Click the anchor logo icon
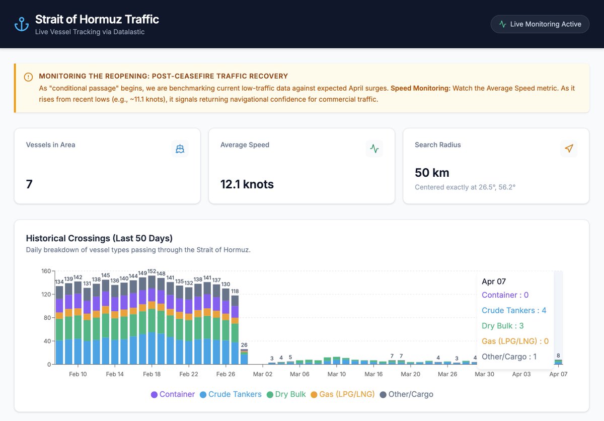Screen dimensions: 604x421 [x=21, y=24]
